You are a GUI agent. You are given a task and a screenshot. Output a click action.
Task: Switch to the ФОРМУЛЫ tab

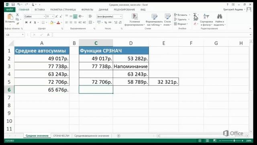pos(87,10)
